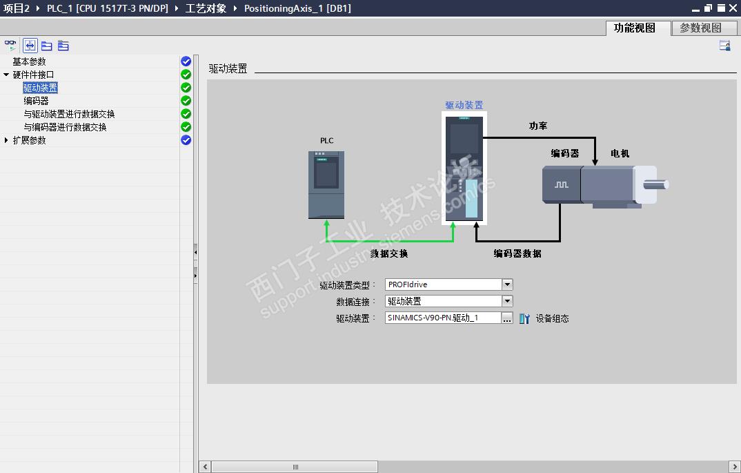Click the browse button for 驱动装置 field
This screenshot has height=473, width=741.
pyautogui.click(x=507, y=318)
